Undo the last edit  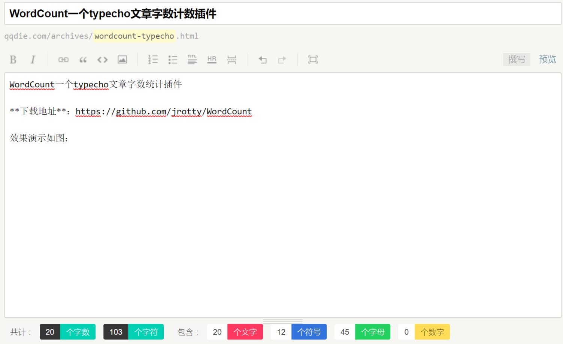pos(263,60)
